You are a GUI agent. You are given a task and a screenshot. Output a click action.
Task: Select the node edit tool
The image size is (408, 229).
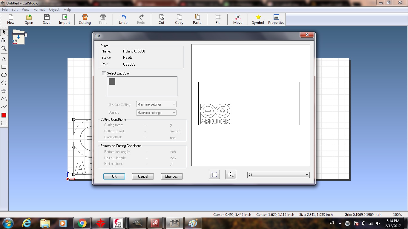4,40
